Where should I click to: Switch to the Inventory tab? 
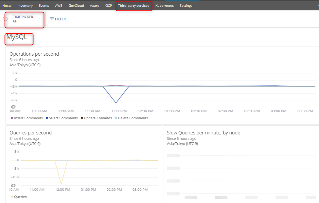tap(25, 6)
